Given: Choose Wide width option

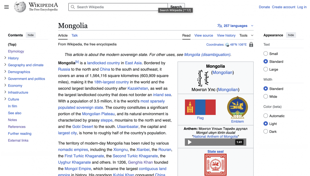Looking at the screenshot, I should tap(266, 97).
